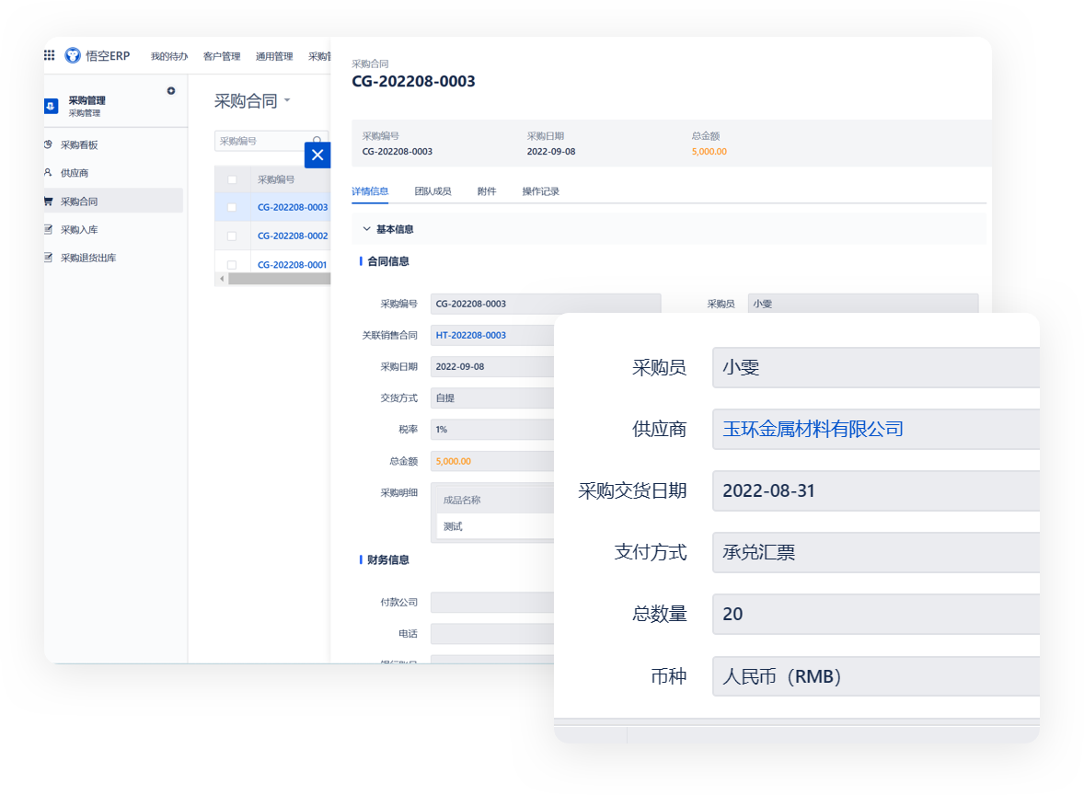The width and height of the screenshot is (1084, 795).
Task: Open the 采购合同 title dropdown
Action: point(287,101)
